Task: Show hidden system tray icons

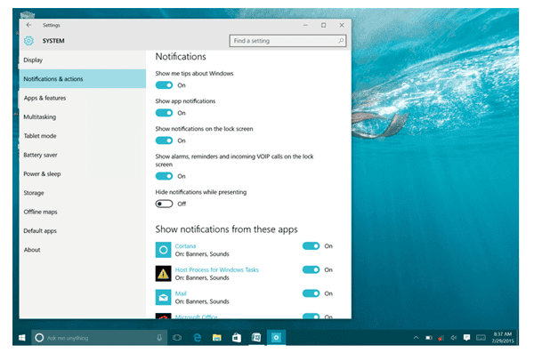Action: 416,338
